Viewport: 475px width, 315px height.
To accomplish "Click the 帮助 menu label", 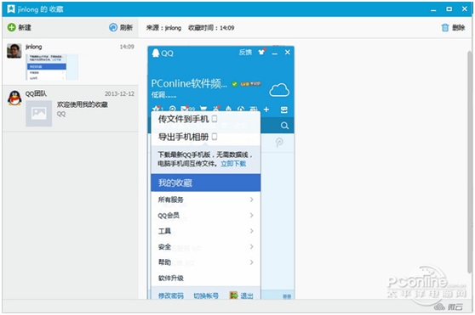I will 164,262.
